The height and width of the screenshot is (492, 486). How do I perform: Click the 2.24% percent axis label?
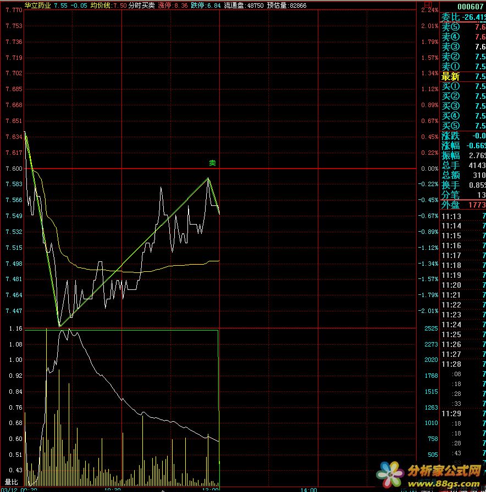[x=429, y=10]
